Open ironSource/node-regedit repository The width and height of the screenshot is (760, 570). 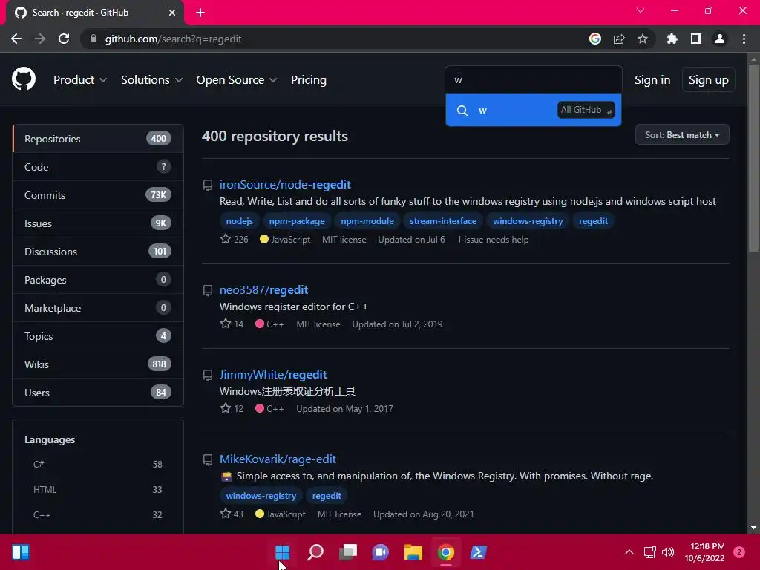coord(285,185)
